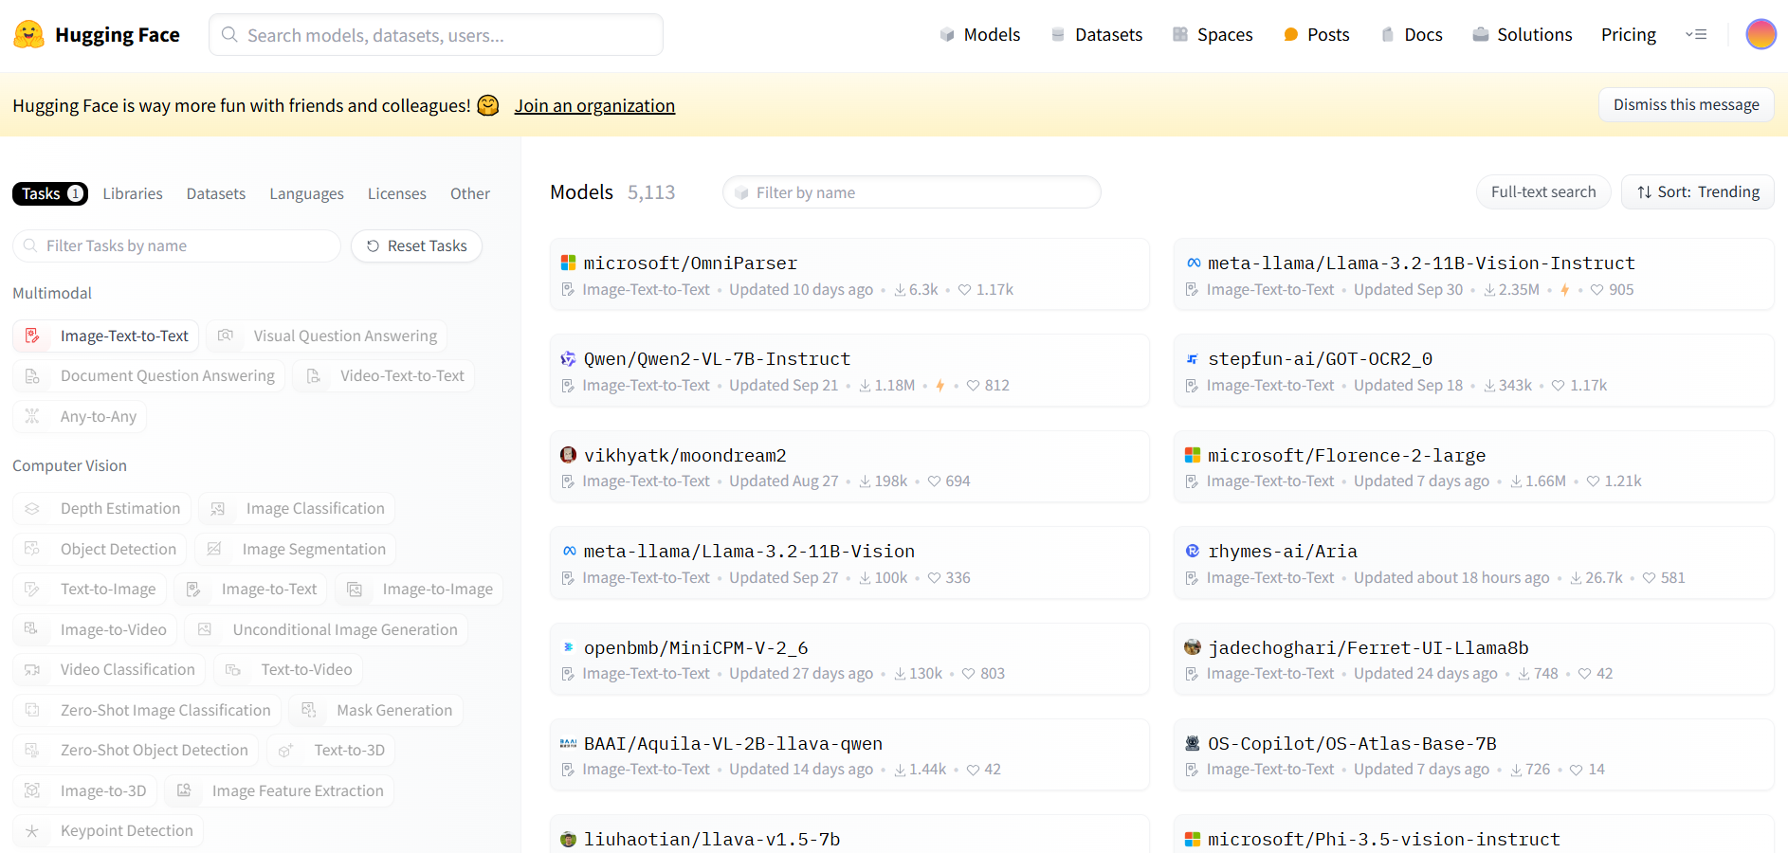Open Models in the top navigation
This screenshot has height=853, width=1788.
[979, 35]
